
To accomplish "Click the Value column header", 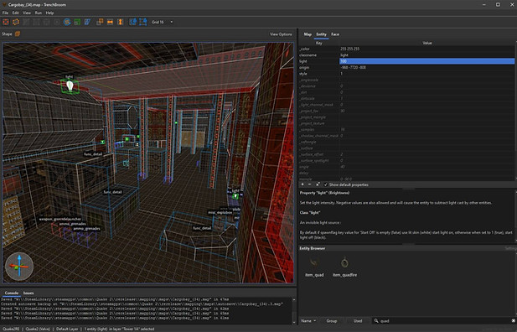I will pos(427,43).
